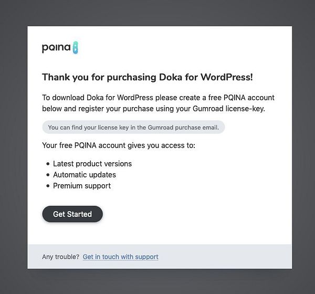
Task: Click the 'Any trouble?' footer text
Action: (61, 257)
